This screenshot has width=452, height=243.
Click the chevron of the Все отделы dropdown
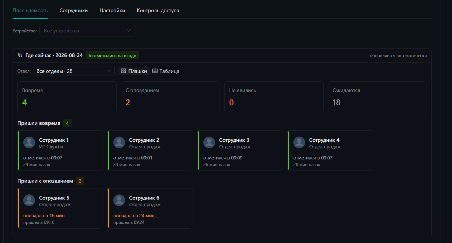[109, 71]
